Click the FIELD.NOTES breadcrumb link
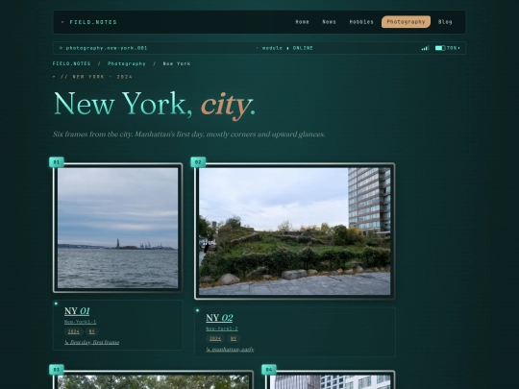The width and height of the screenshot is (519, 389). [71, 63]
